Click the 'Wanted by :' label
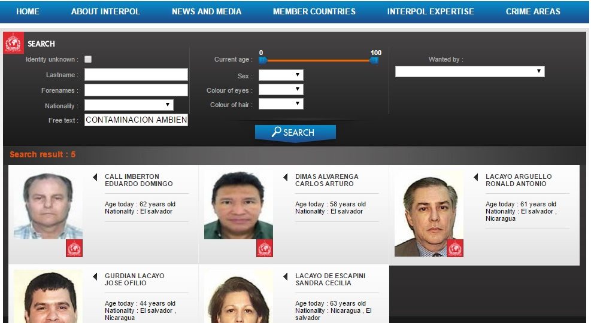 [x=445, y=59]
